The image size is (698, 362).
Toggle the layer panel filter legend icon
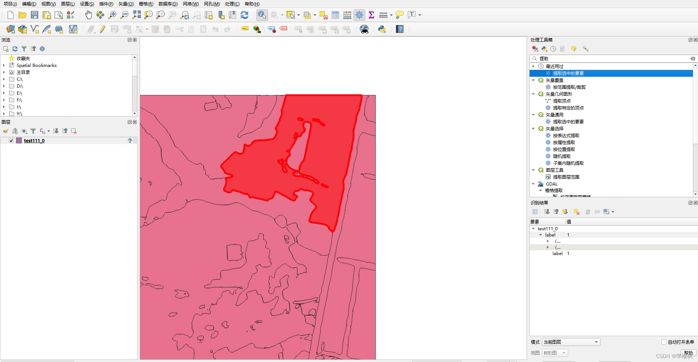point(33,131)
